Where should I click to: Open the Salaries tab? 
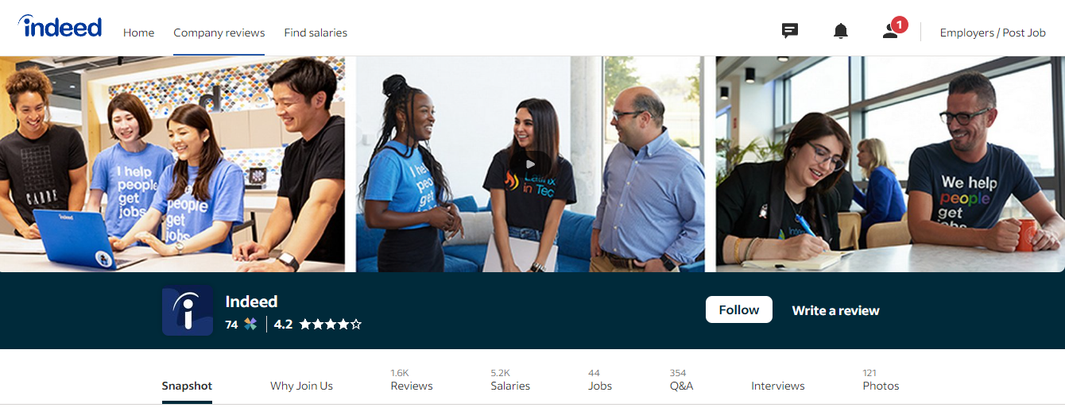tap(510, 380)
